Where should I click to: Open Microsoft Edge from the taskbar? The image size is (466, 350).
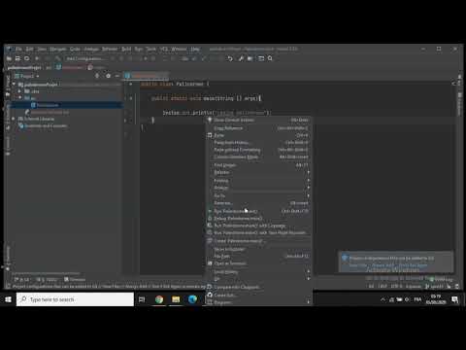pyautogui.click(x=192, y=299)
